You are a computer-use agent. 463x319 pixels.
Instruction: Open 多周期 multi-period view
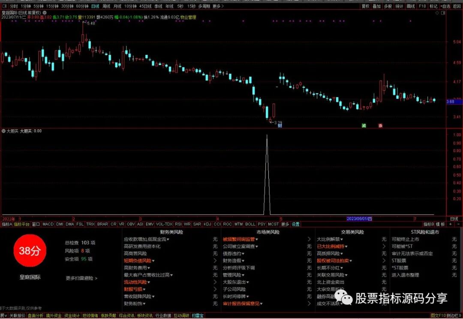coord(204,6)
